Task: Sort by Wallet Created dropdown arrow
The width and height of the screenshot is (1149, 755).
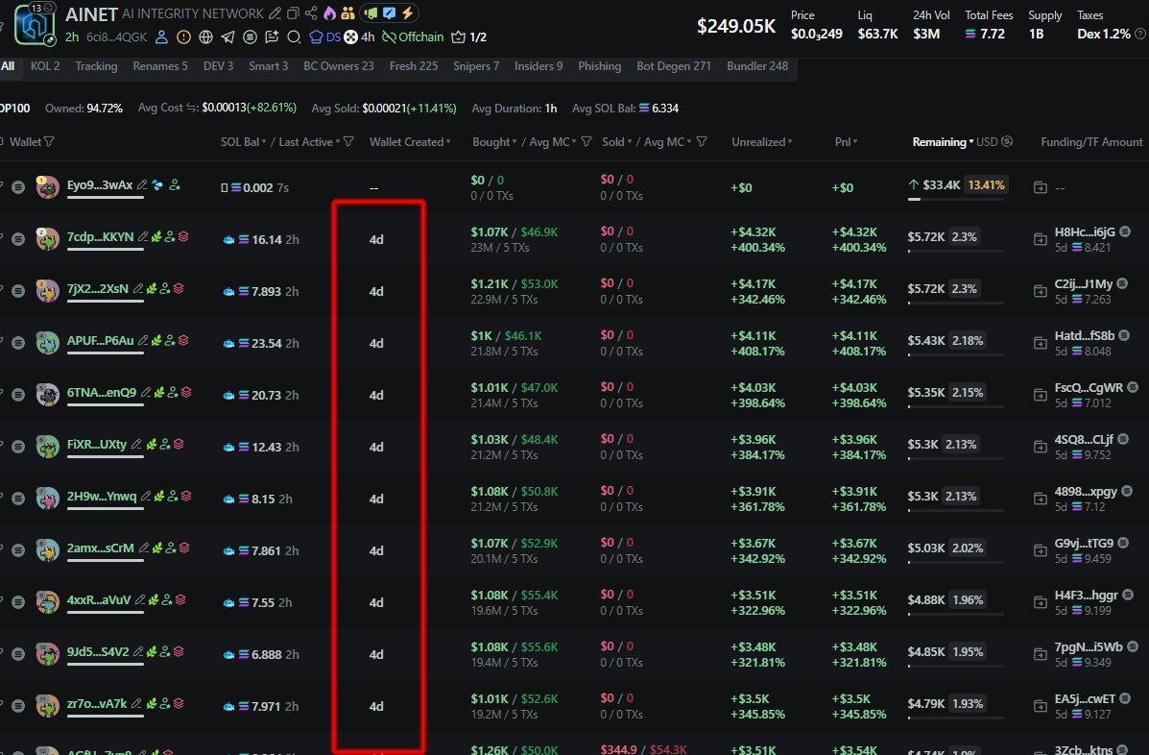Action: coord(448,142)
